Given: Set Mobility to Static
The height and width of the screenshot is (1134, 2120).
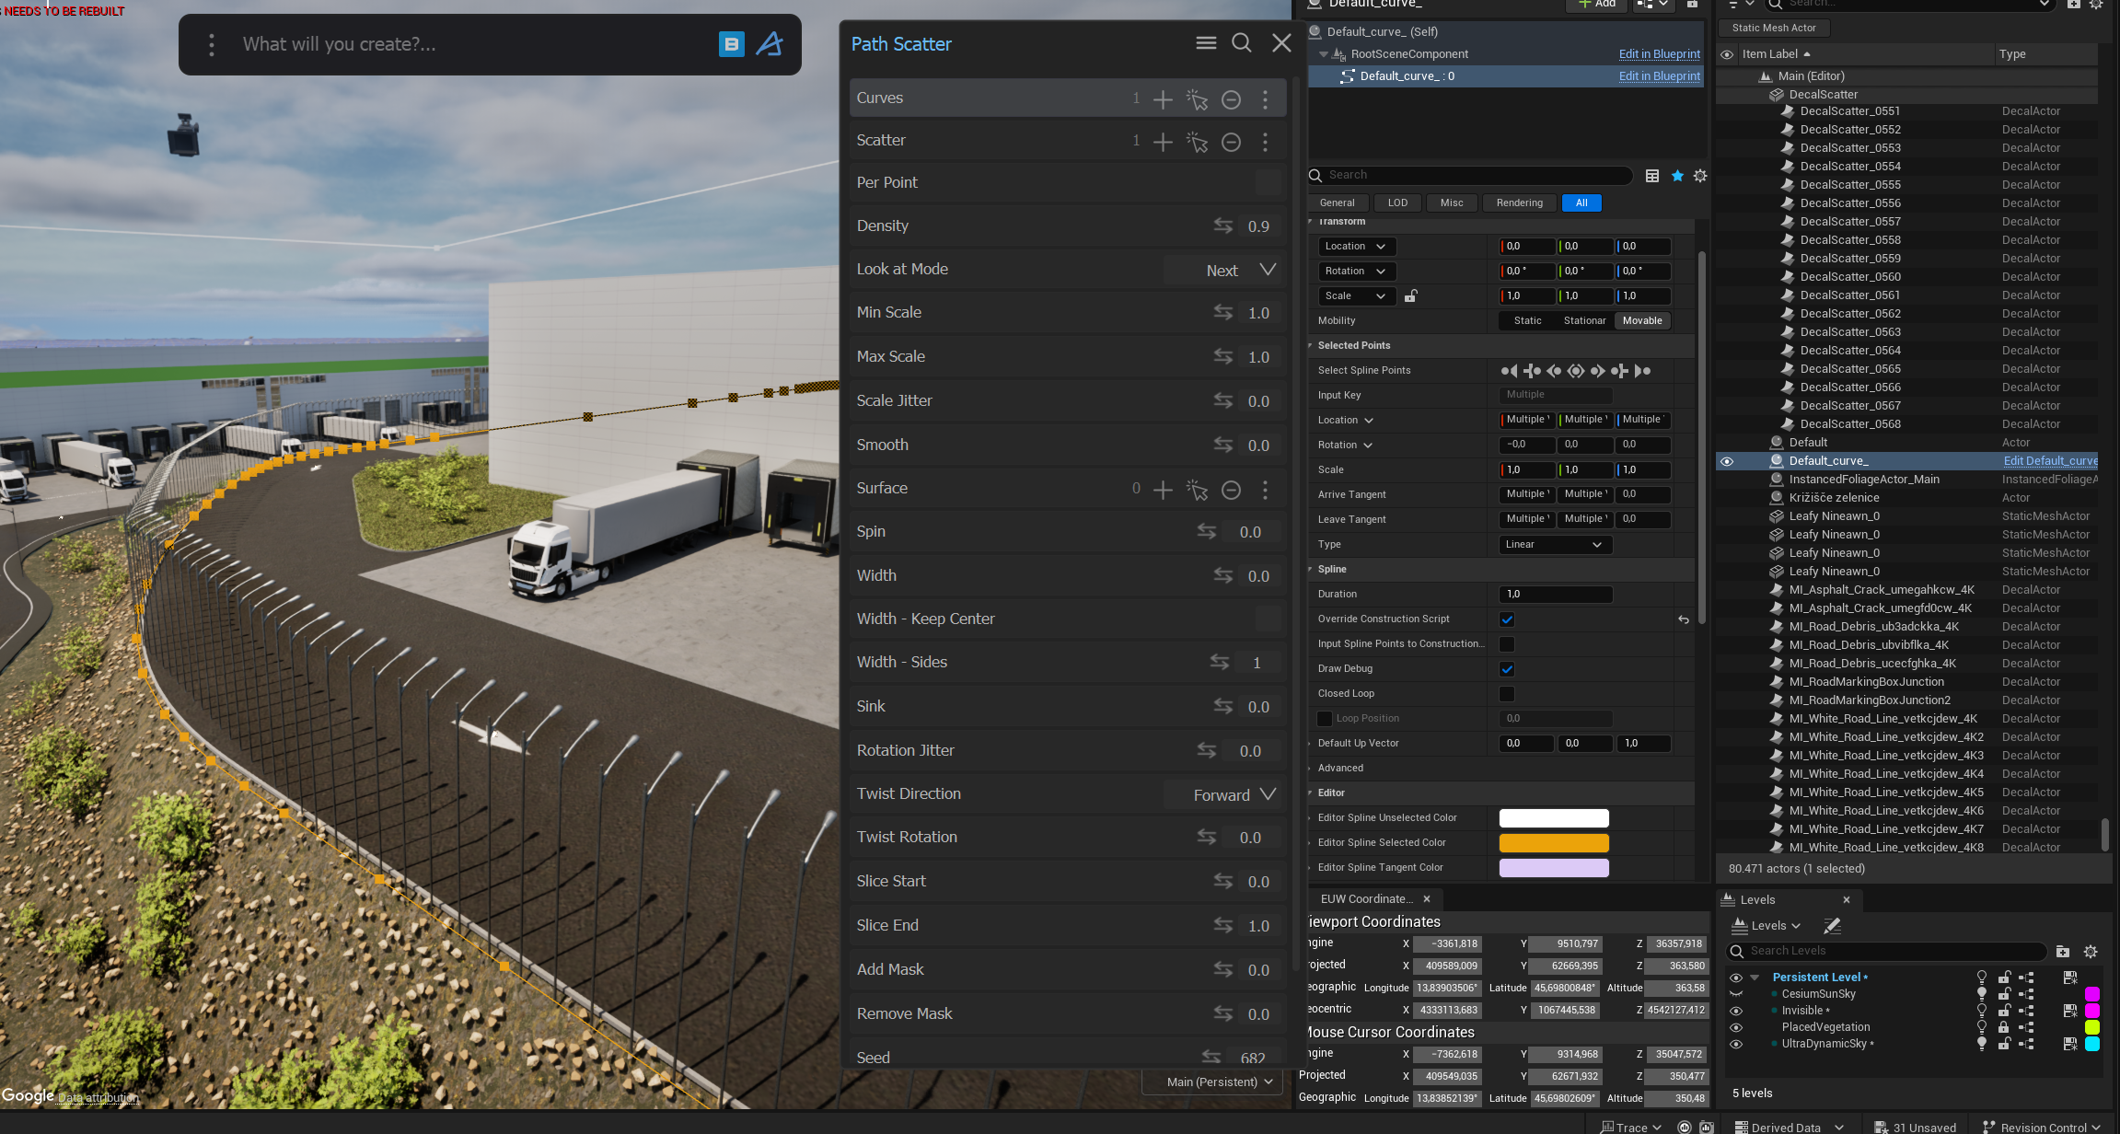Looking at the screenshot, I should click(1527, 321).
